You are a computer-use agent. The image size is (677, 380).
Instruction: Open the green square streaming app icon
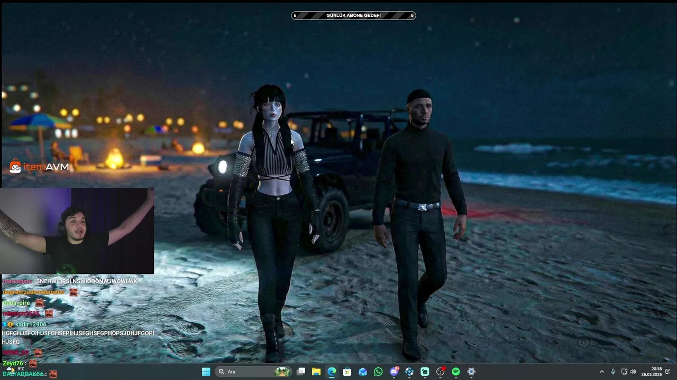tap(425, 372)
